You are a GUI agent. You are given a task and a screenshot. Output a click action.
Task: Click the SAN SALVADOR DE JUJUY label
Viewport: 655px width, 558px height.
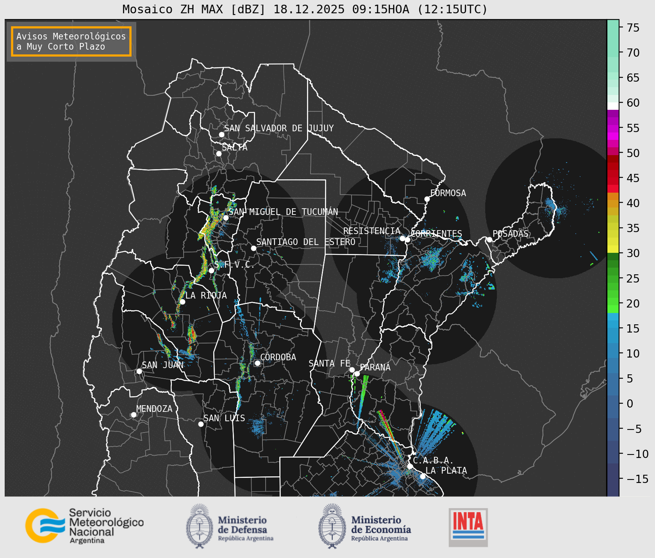coord(279,128)
